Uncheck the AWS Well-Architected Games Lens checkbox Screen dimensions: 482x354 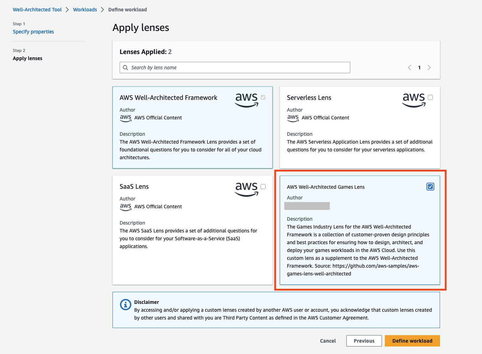430,187
